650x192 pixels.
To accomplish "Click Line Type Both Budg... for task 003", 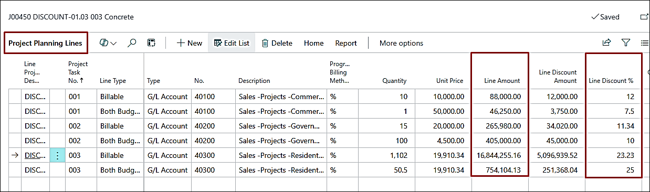I will click(120, 170).
